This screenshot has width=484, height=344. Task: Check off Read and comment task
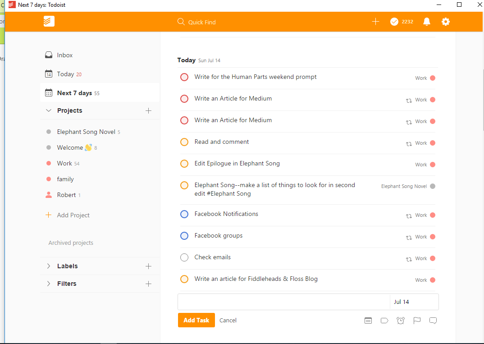184,142
